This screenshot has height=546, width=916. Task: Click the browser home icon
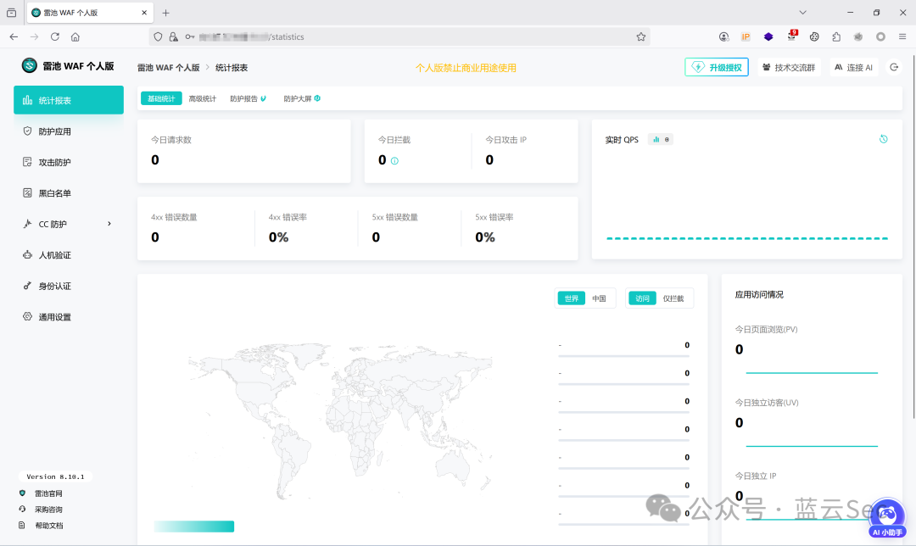[x=75, y=36]
